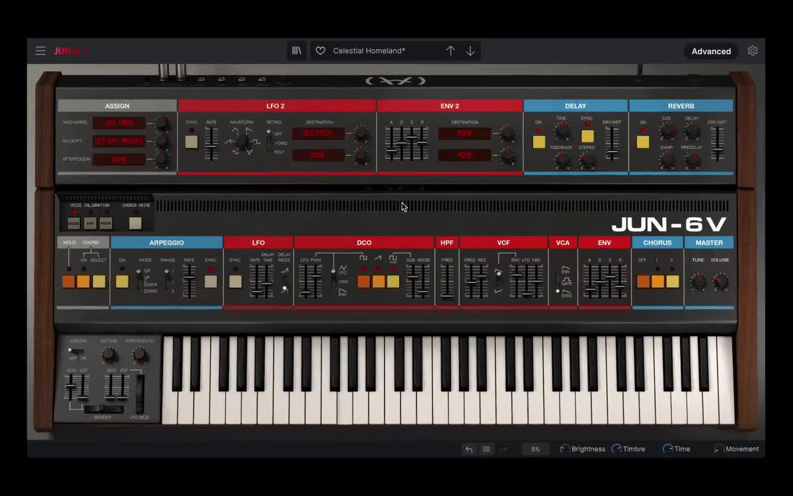Click the 8% CPU meter
The image size is (793, 496).
coord(535,449)
